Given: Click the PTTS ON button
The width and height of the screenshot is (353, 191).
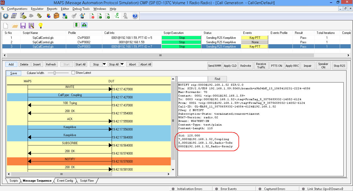Looking at the screenshot, I should pos(277,66).
